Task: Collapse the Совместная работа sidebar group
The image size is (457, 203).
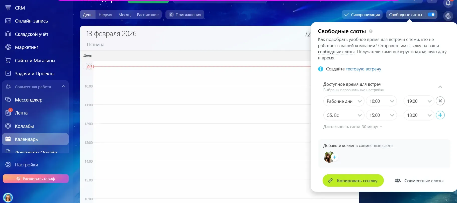Action: click(63, 86)
